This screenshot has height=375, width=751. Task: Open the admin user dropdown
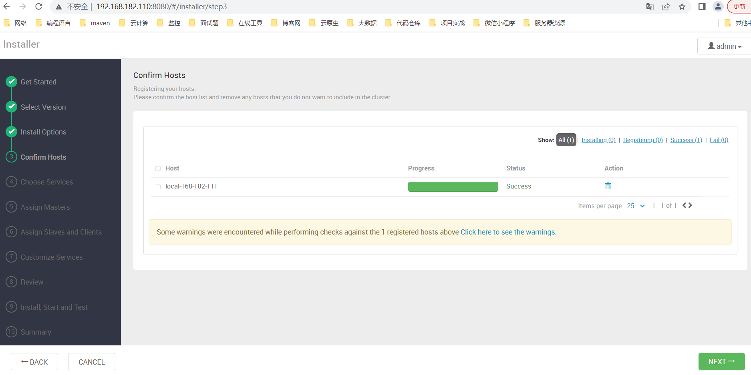[724, 46]
